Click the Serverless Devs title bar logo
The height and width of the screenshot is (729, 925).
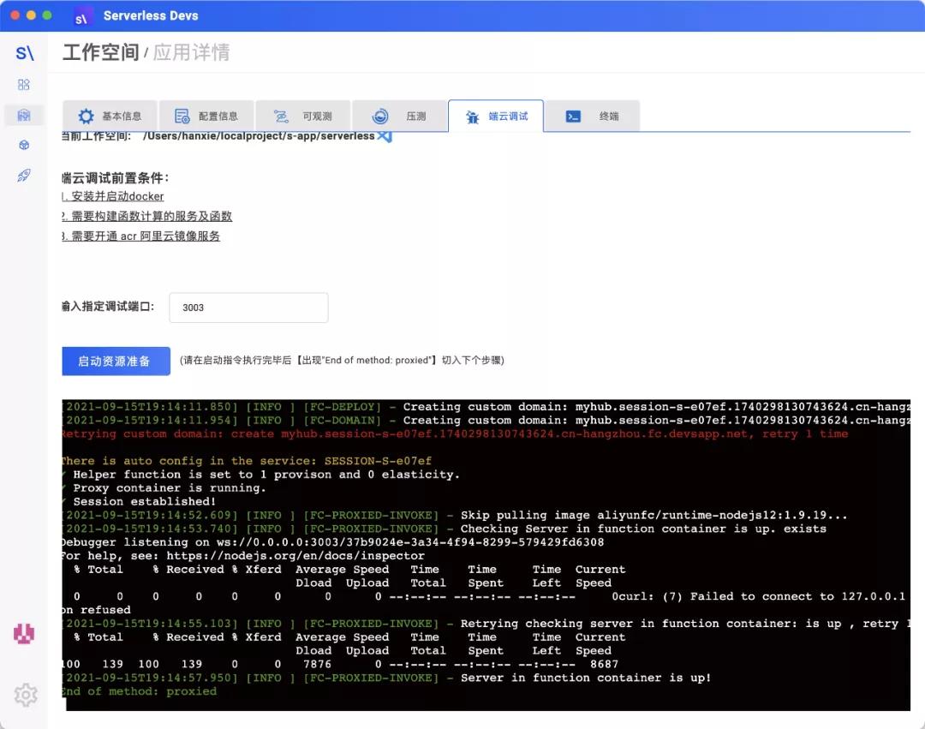[81, 17]
